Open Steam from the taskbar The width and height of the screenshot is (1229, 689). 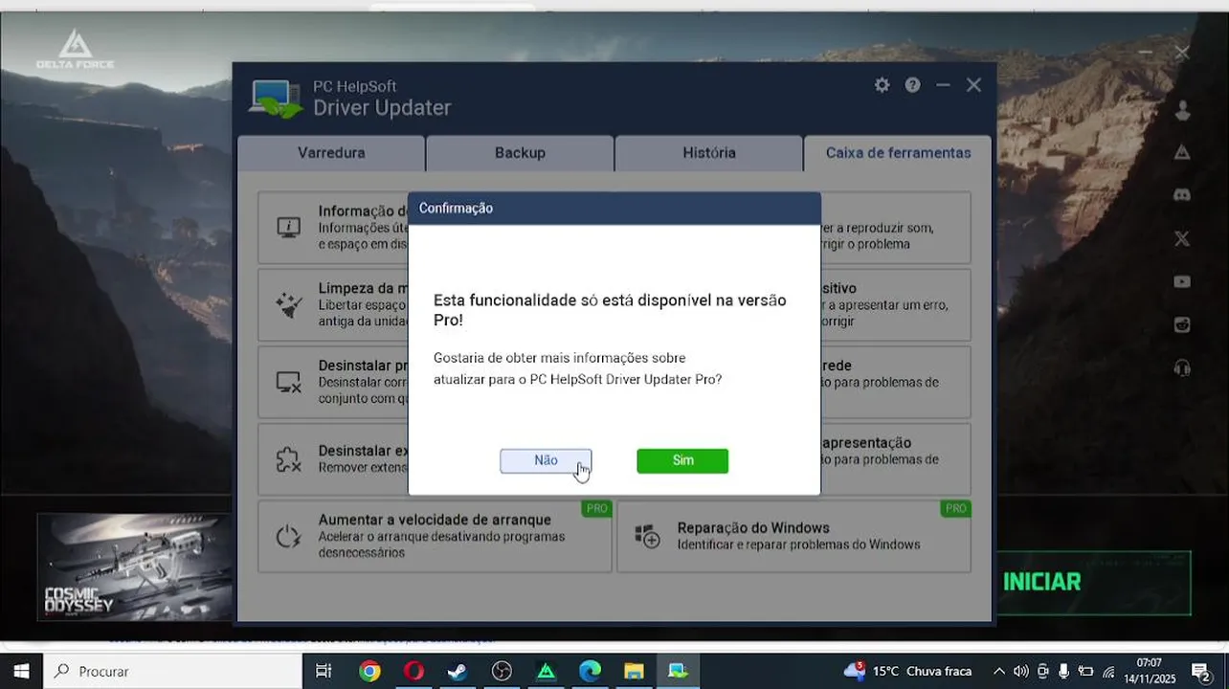(x=458, y=671)
